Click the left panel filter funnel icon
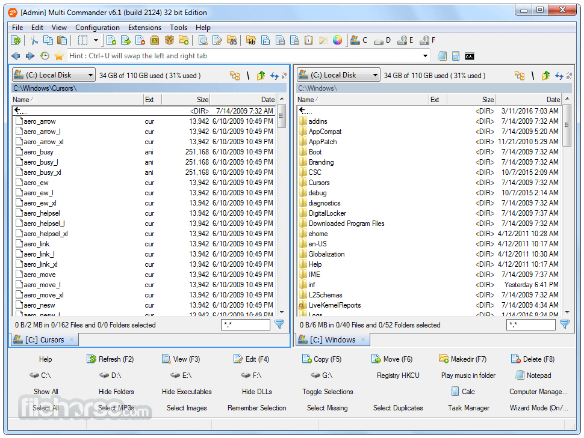584x438 pixels. click(x=279, y=324)
